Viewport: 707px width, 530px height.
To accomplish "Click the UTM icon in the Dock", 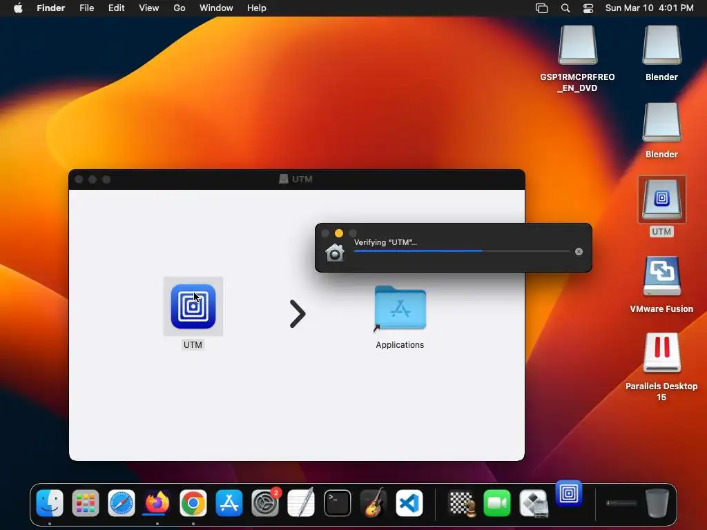I will (569, 493).
